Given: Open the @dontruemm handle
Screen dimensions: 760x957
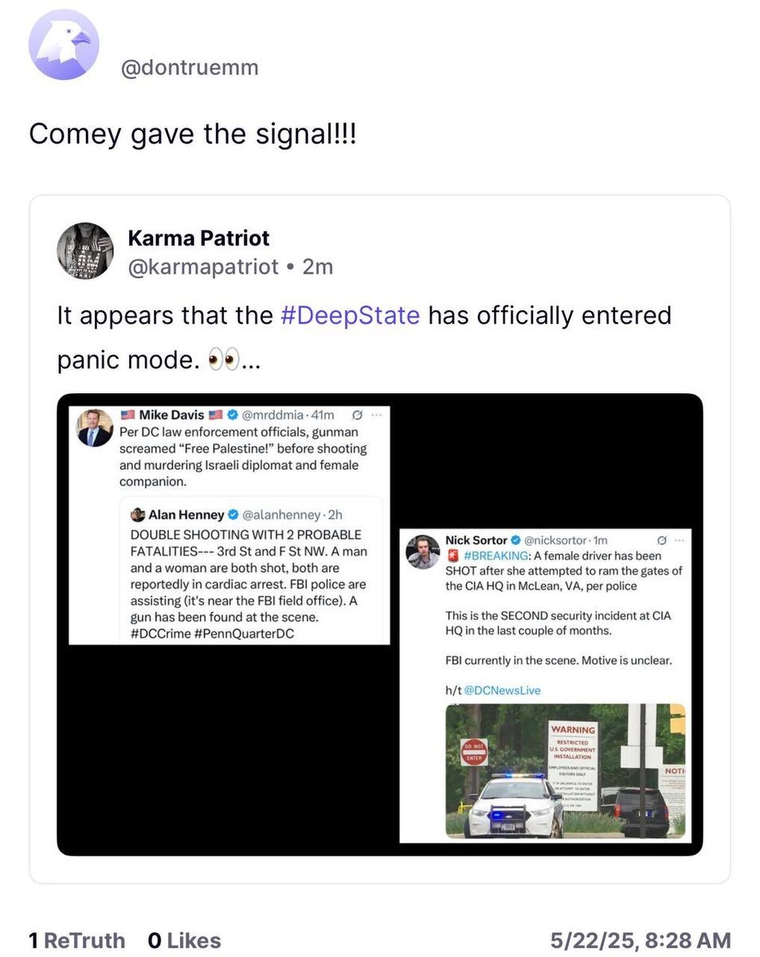Looking at the screenshot, I should click(190, 68).
